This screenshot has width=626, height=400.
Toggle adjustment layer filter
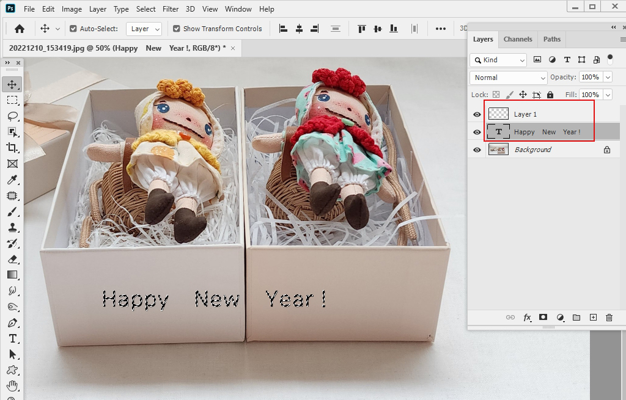click(x=552, y=60)
